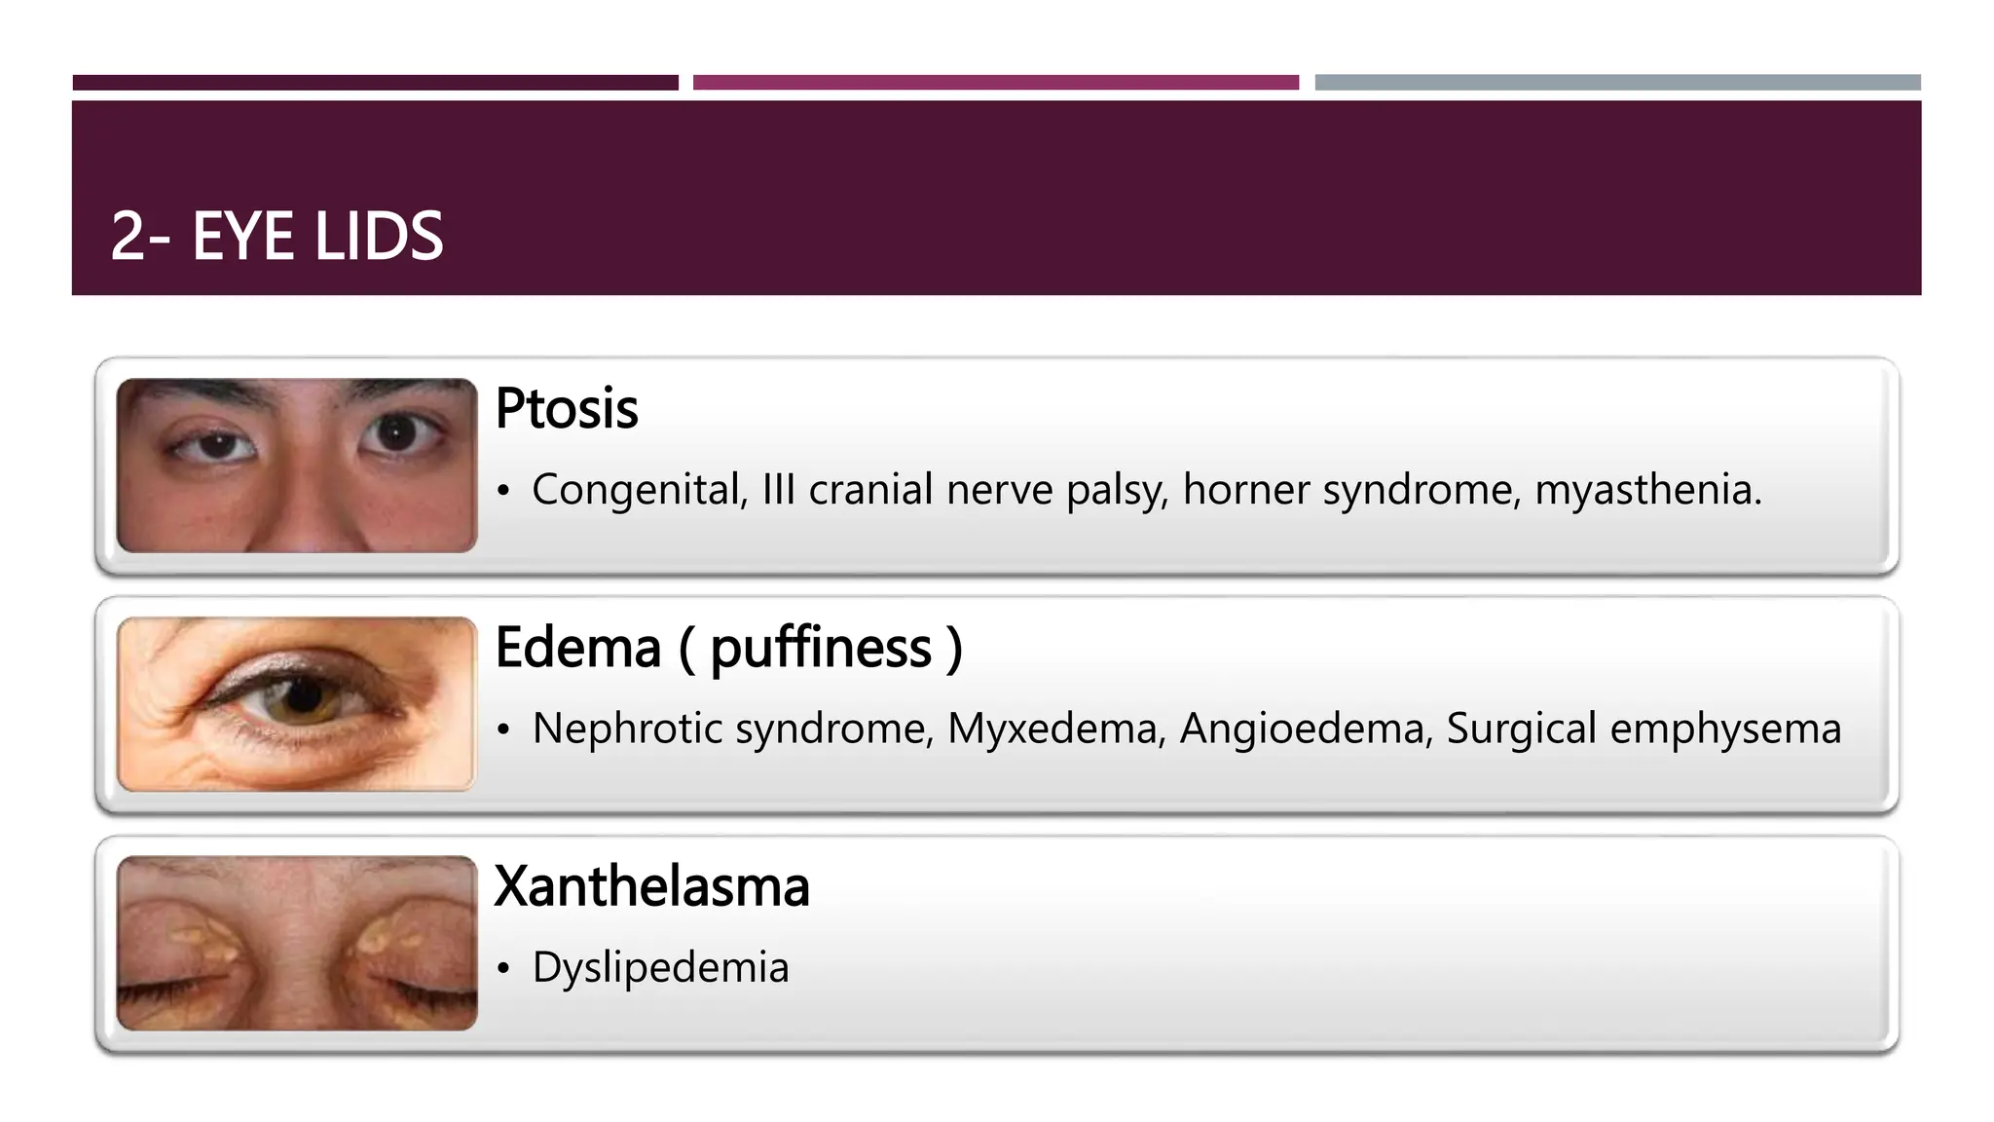Select the "Xanthelasma" heading text
The height and width of the screenshot is (1122, 1994).
[x=651, y=886]
